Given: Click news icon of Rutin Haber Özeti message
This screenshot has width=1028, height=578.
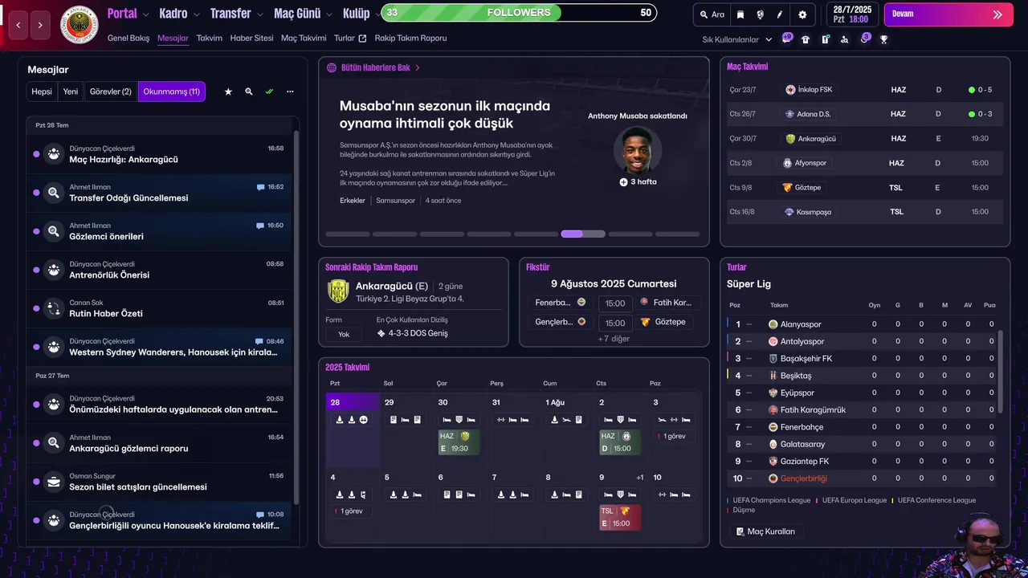Looking at the screenshot, I should (54, 308).
